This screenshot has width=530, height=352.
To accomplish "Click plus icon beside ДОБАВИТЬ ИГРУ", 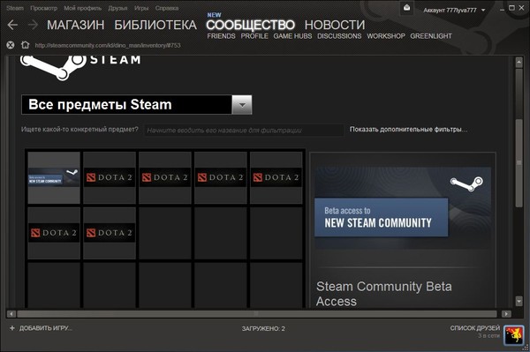I will click(12, 328).
